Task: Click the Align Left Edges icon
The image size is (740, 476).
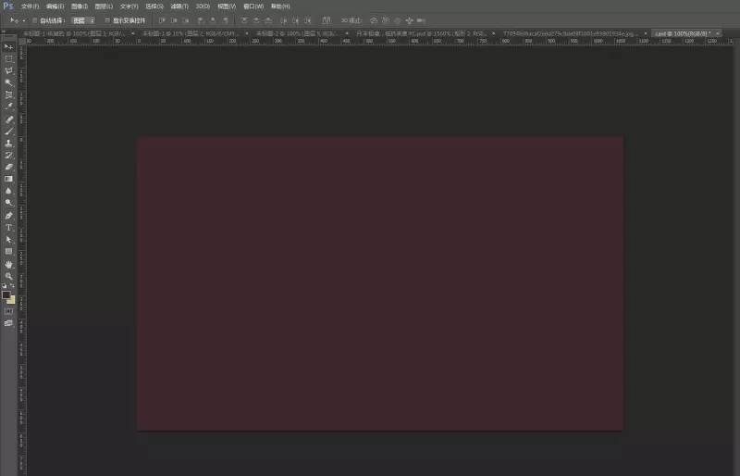Action: point(201,20)
